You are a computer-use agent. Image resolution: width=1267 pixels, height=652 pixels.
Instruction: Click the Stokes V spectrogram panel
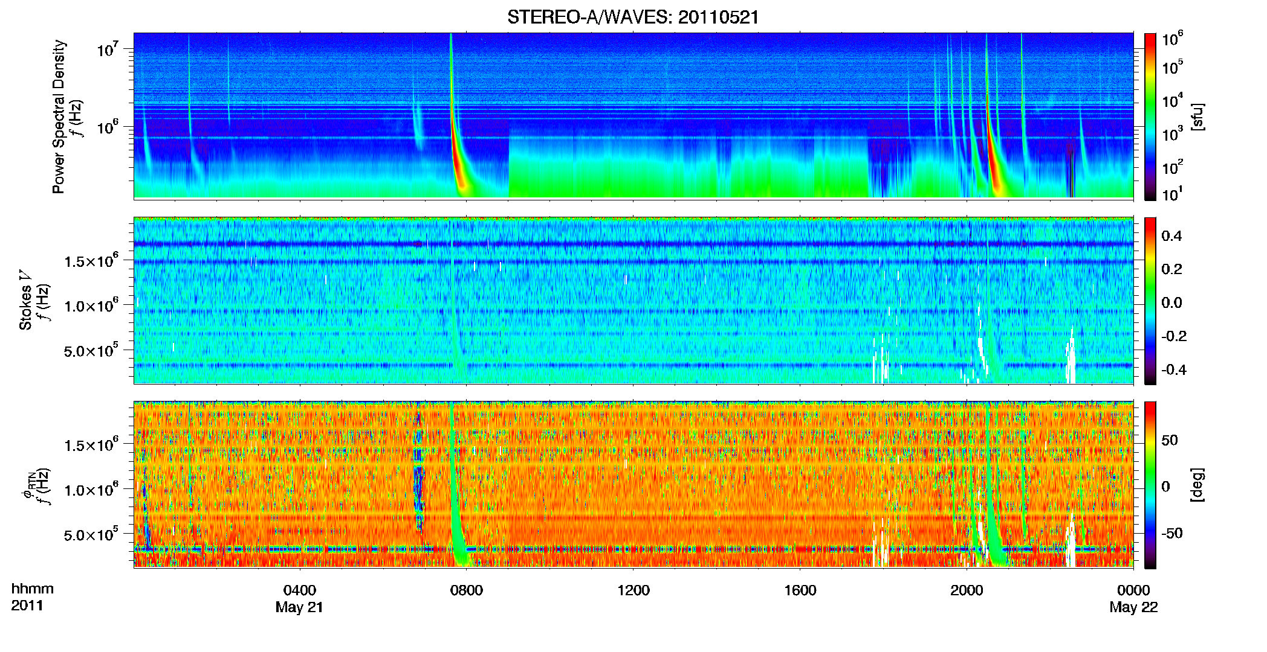tap(633, 300)
